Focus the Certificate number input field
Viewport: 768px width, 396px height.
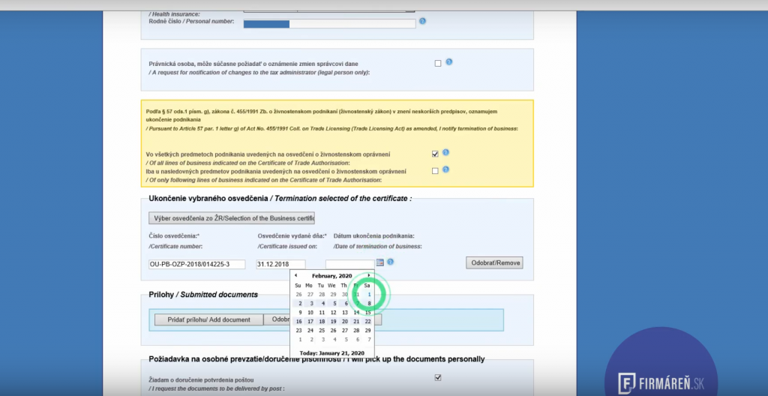click(197, 265)
